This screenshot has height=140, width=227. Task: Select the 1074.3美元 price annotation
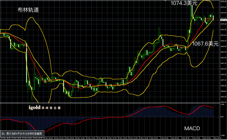184,3
